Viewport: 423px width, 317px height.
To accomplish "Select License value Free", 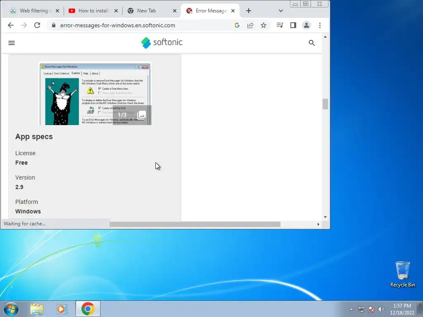I will click(x=21, y=163).
